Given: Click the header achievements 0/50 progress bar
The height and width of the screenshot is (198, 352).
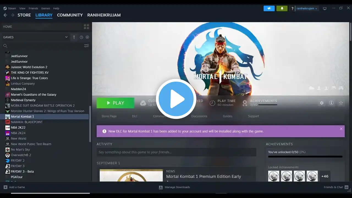Looking at the screenshot, I should 268,105.
